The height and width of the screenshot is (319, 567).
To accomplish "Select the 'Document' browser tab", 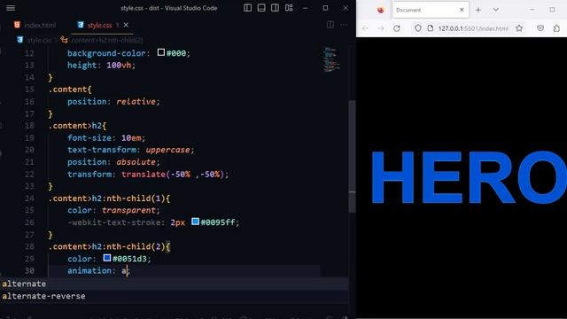I will [431, 10].
